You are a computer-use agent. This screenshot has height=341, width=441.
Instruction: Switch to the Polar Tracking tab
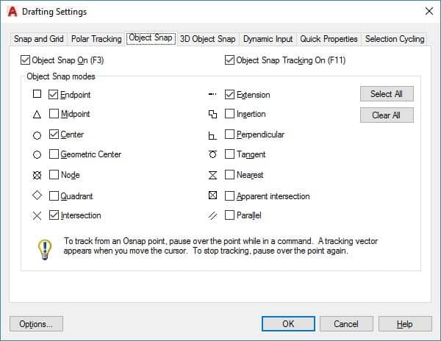[x=96, y=39]
